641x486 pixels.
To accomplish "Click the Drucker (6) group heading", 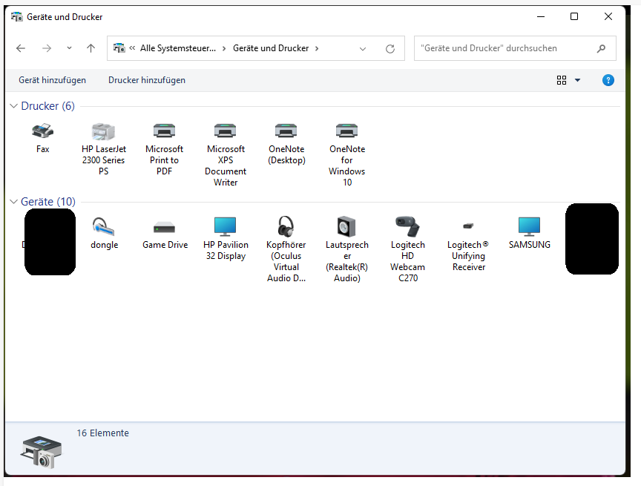I will click(x=47, y=106).
